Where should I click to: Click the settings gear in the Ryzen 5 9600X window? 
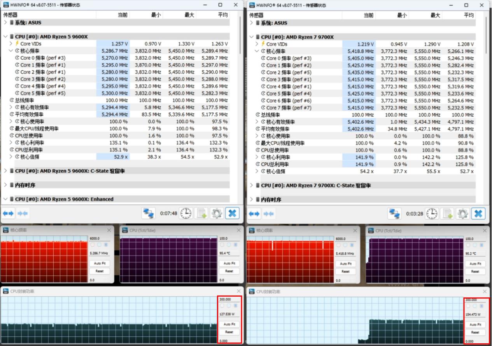point(216,213)
